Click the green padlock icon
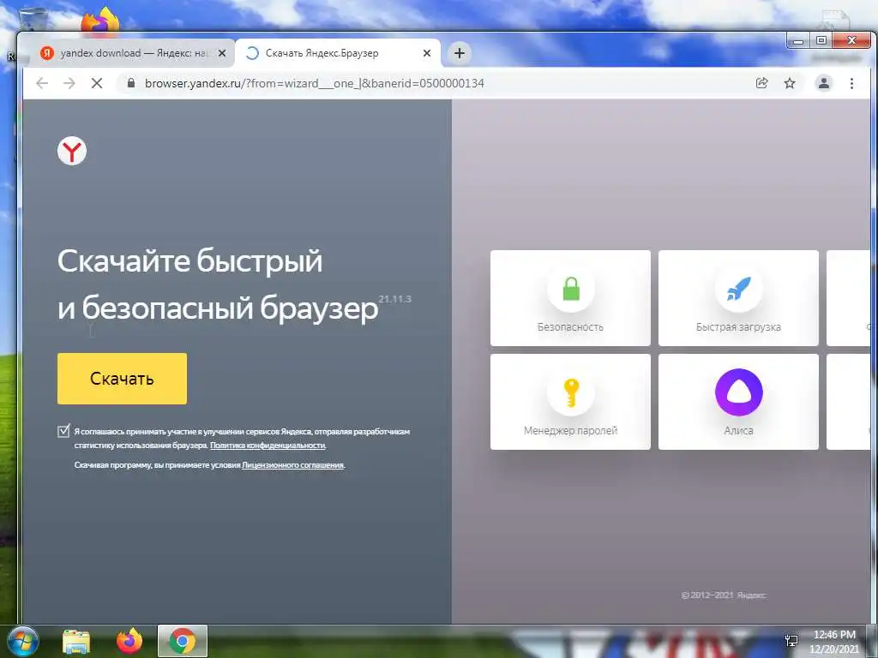This screenshot has width=878, height=658. tap(570, 289)
